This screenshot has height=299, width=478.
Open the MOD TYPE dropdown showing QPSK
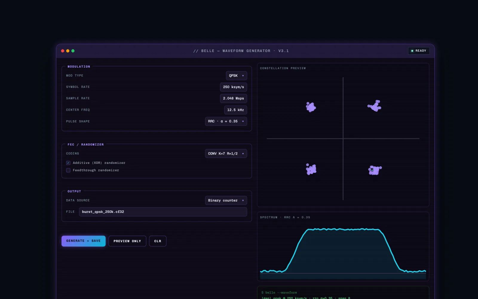236,76
